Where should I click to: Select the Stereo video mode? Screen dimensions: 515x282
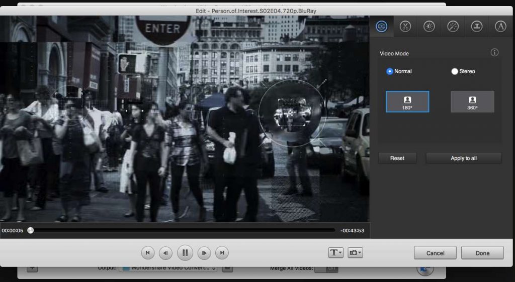click(455, 71)
